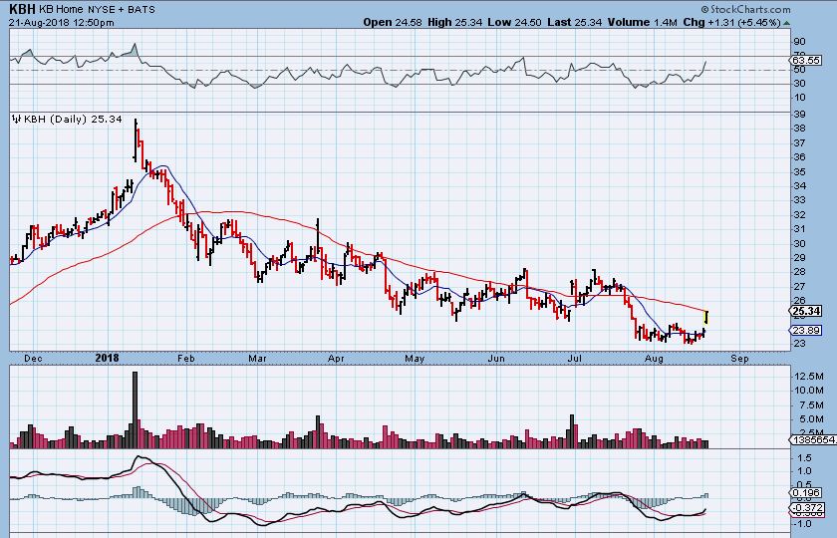
Task: Click the 0.196 MACD histogram label
Action: (x=806, y=492)
